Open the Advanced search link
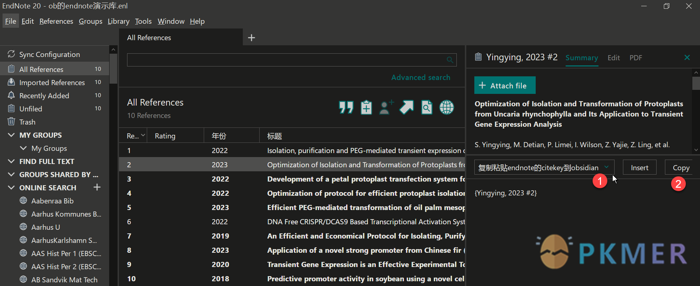Image resolution: width=700 pixels, height=286 pixels. [421, 77]
